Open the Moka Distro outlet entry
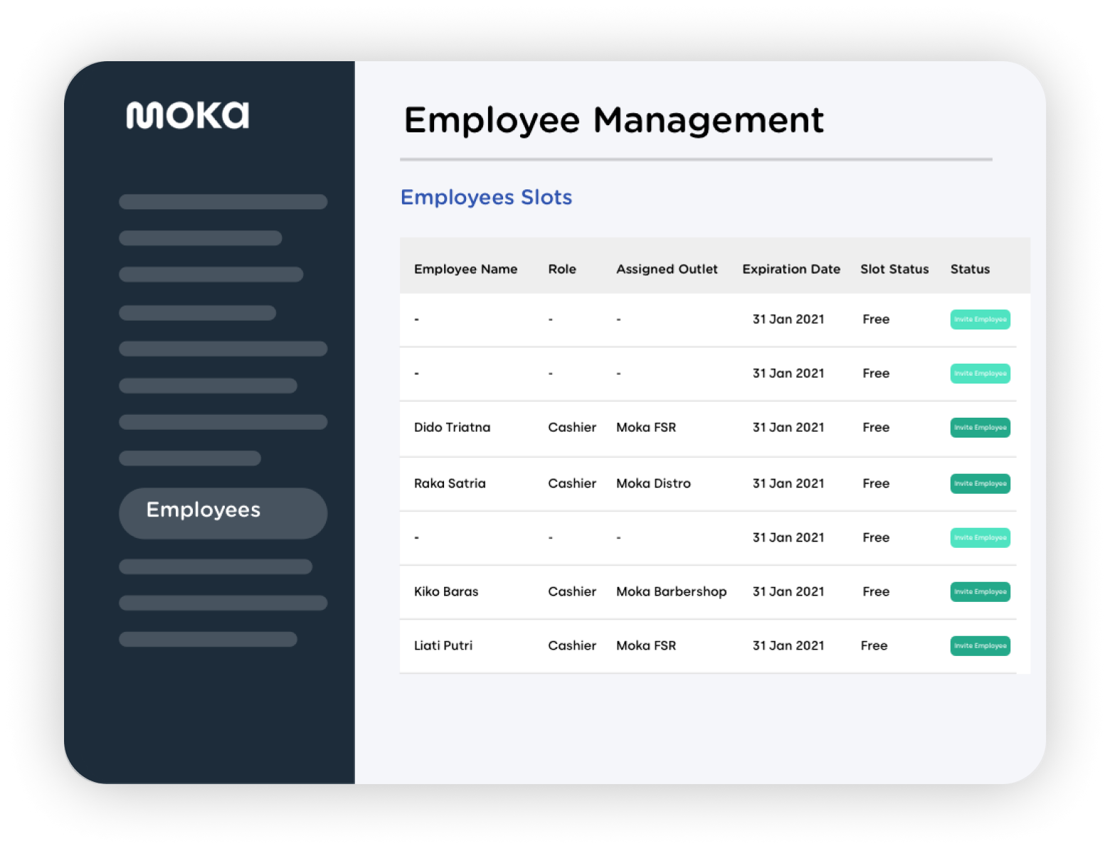The height and width of the screenshot is (851, 1110). pos(653,484)
